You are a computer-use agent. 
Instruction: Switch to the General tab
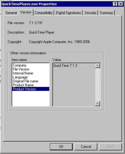tap(11, 13)
